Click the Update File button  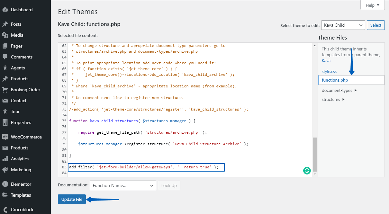72,199
